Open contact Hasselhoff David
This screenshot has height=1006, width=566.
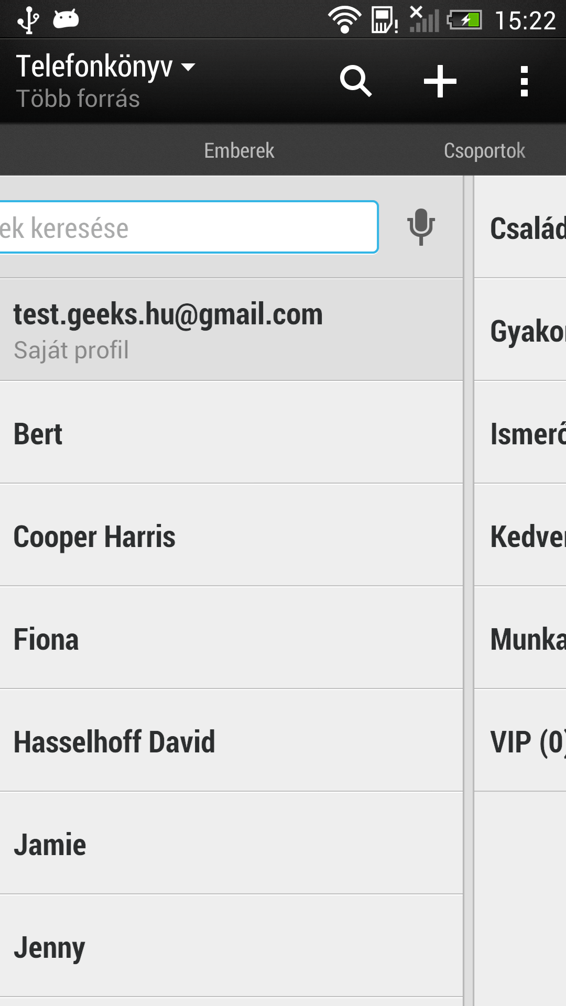(x=231, y=741)
